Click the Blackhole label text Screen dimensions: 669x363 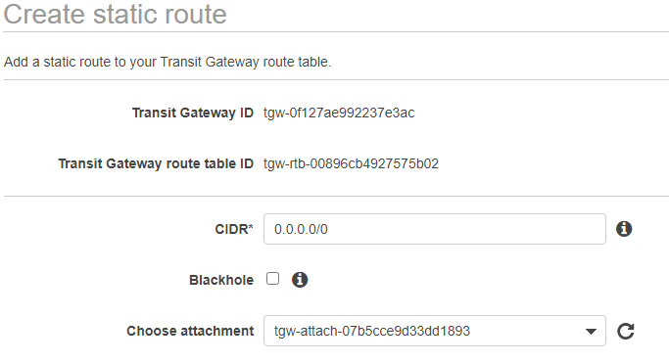pos(221,280)
